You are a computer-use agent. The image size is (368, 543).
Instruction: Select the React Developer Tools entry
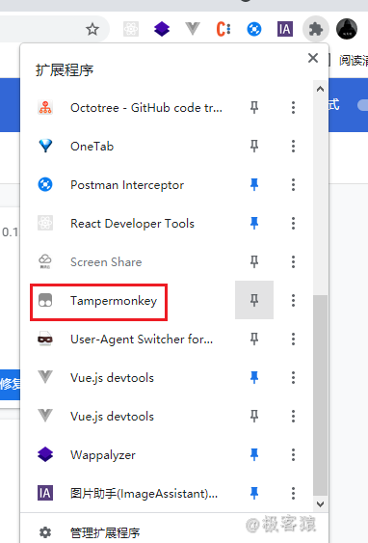tap(132, 224)
